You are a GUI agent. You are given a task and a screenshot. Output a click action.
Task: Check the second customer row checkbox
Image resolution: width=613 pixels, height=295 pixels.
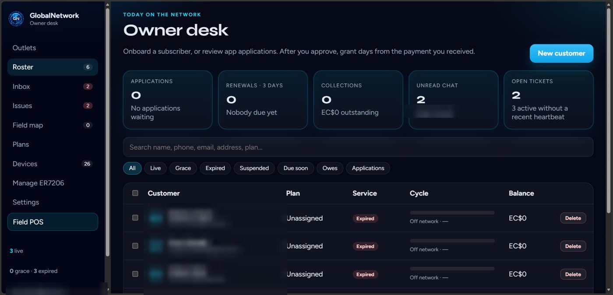pyautogui.click(x=135, y=246)
